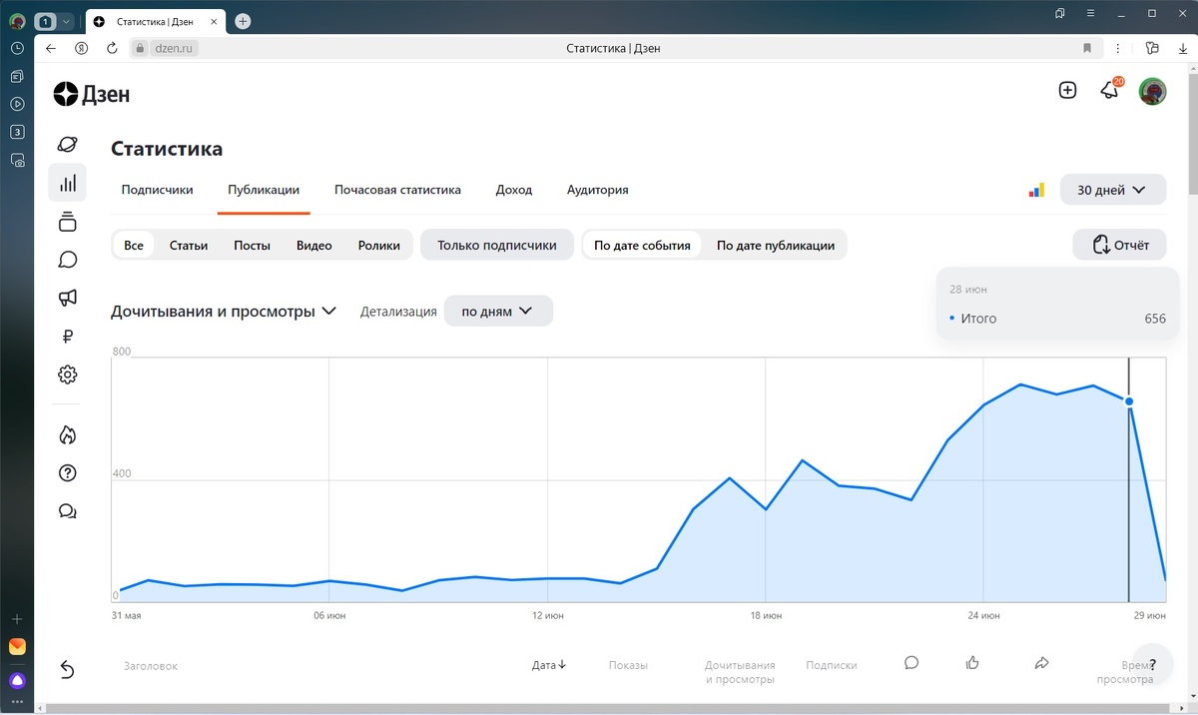Click the create publication plus icon
This screenshot has width=1198, height=715.
[1067, 90]
